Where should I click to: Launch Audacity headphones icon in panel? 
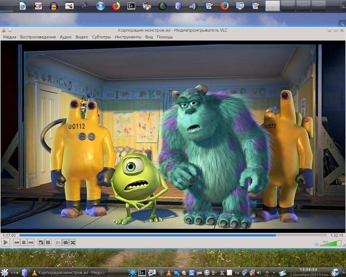tap(54, 6)
